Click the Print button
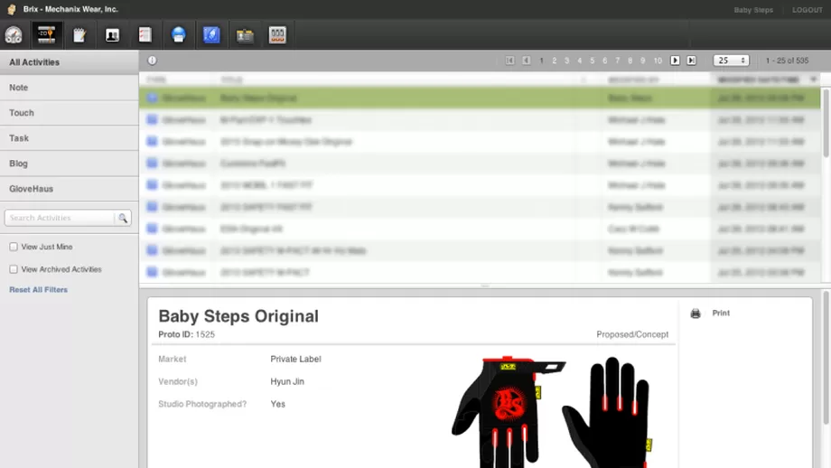This screenshot has height=468, width=831. tap(720, 314)
